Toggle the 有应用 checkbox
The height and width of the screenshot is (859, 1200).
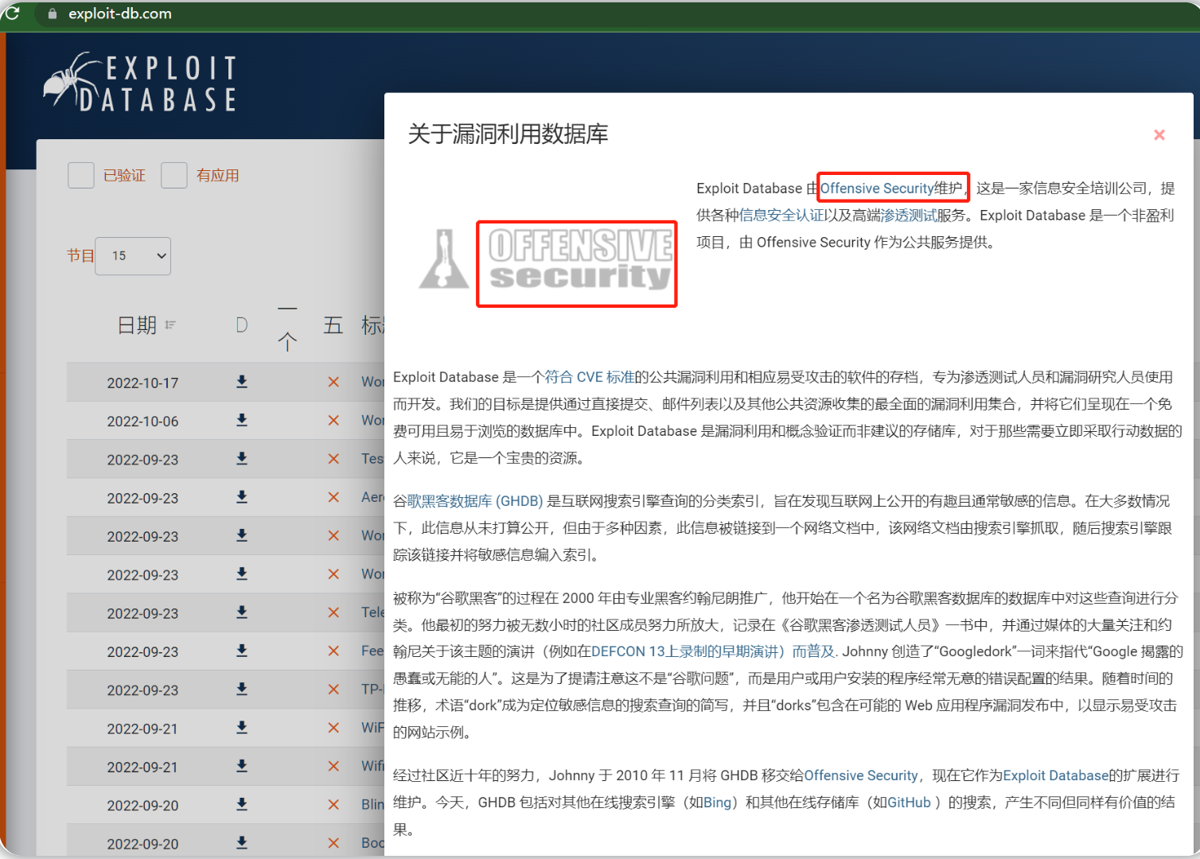click(174, 175)
